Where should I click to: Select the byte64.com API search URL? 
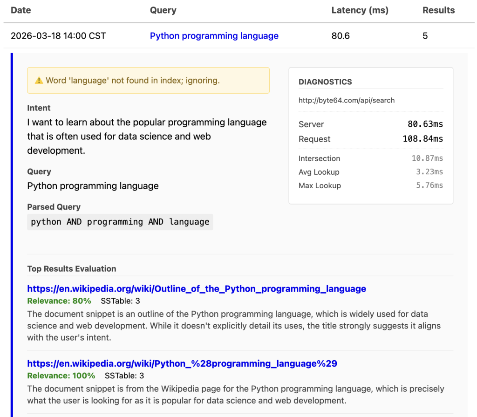(x=346, y=100)
